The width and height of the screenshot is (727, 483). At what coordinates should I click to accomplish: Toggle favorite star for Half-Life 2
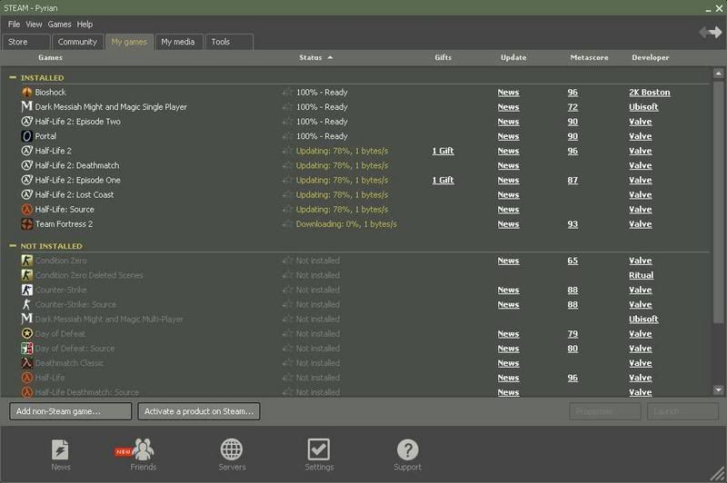pos(287,151)
